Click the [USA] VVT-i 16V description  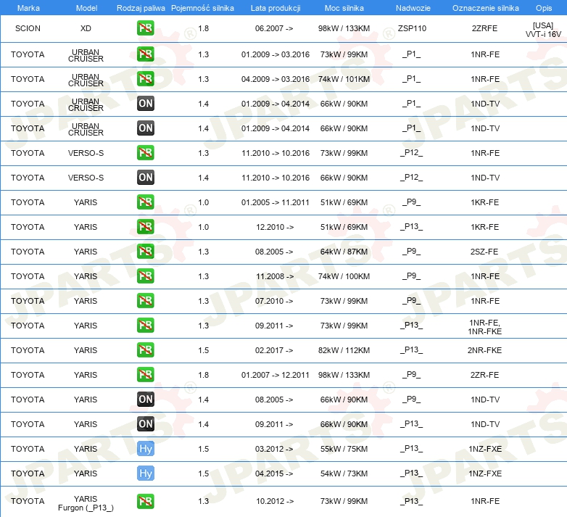coord(543,30)
